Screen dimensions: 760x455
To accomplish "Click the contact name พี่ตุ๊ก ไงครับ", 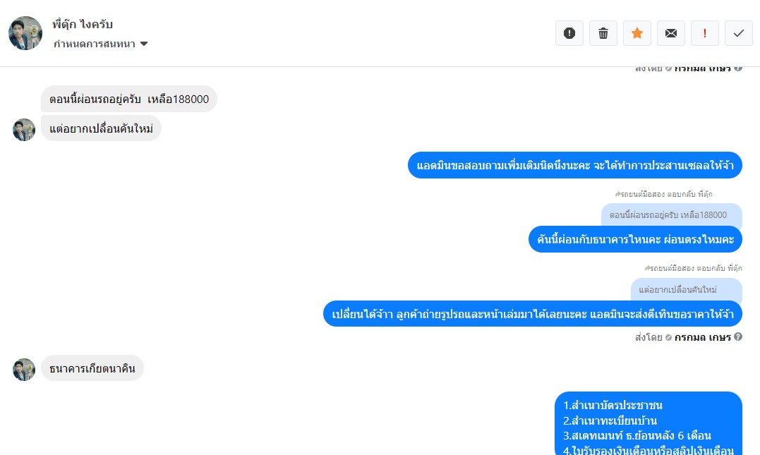I will pyautogui.click(x=83, y=24).
